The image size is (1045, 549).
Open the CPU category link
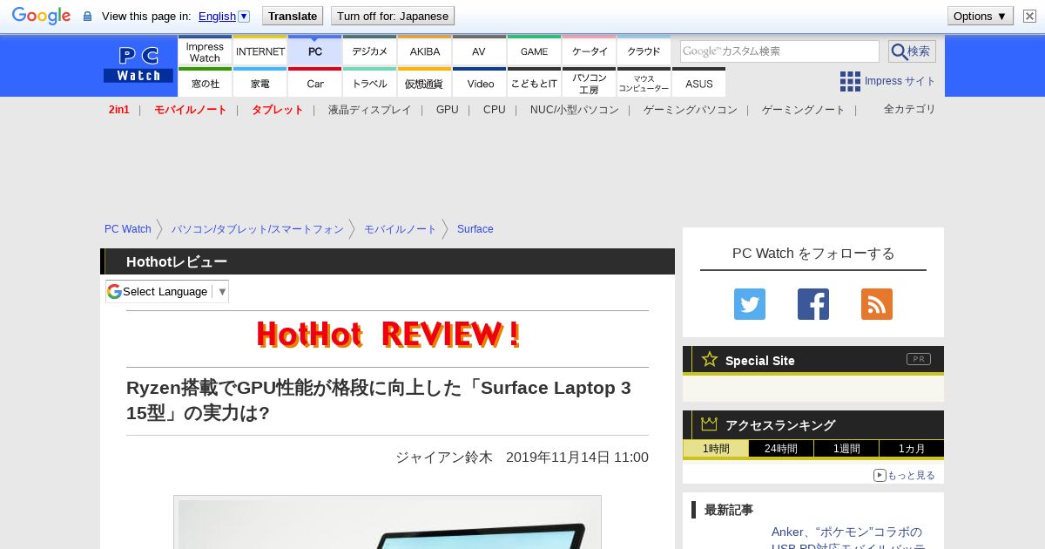(x=494, y=110)
